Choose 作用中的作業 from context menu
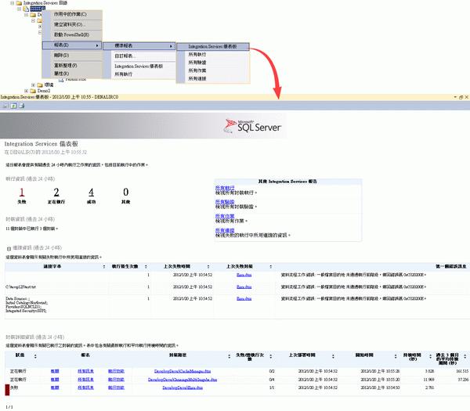The image size is (470, 411). coord(72,14)
